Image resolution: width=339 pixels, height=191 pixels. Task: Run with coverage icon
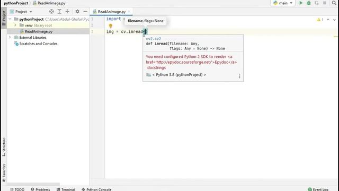317,3
